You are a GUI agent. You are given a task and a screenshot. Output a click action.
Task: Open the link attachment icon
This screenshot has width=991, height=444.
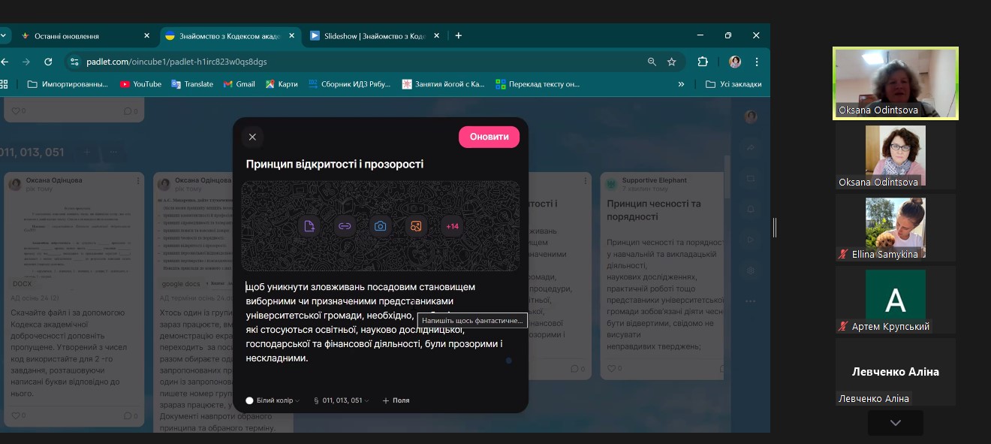[x=344, y=225]
